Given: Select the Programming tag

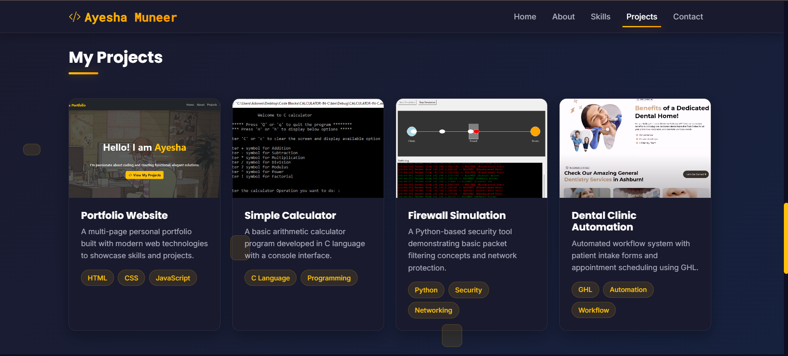Looking at the screenshot, I should point(329,278).
